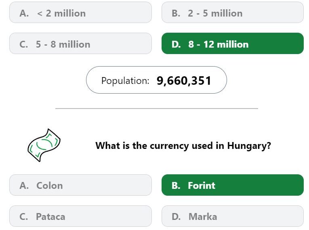Choose the Marka currency option

(x=233, y=216)
